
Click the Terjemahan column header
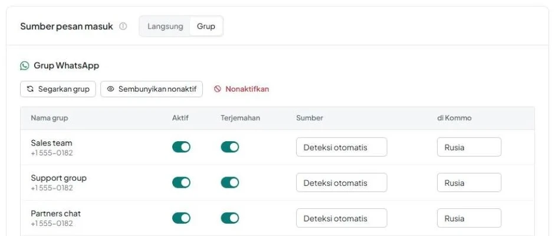tap(240, 118)
